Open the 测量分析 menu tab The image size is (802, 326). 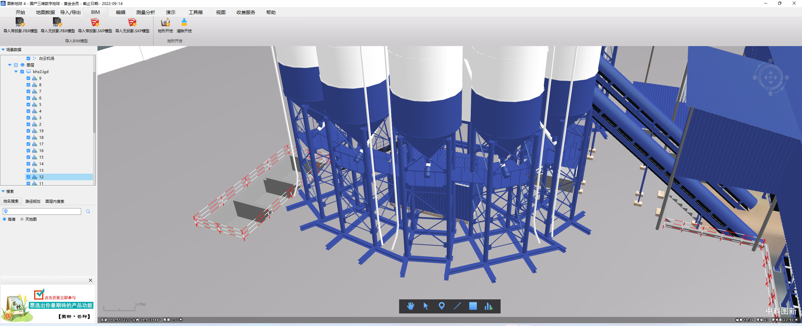pyautogui.click(x=145, y=13)
